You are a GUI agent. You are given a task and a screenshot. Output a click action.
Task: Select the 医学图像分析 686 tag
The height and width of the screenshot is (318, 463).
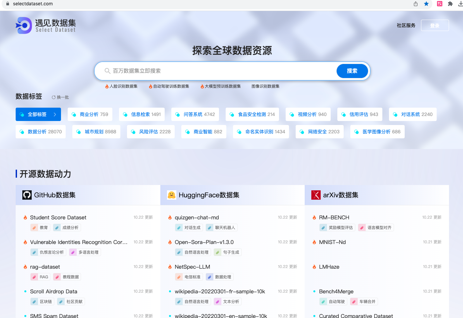coord(377,132)
